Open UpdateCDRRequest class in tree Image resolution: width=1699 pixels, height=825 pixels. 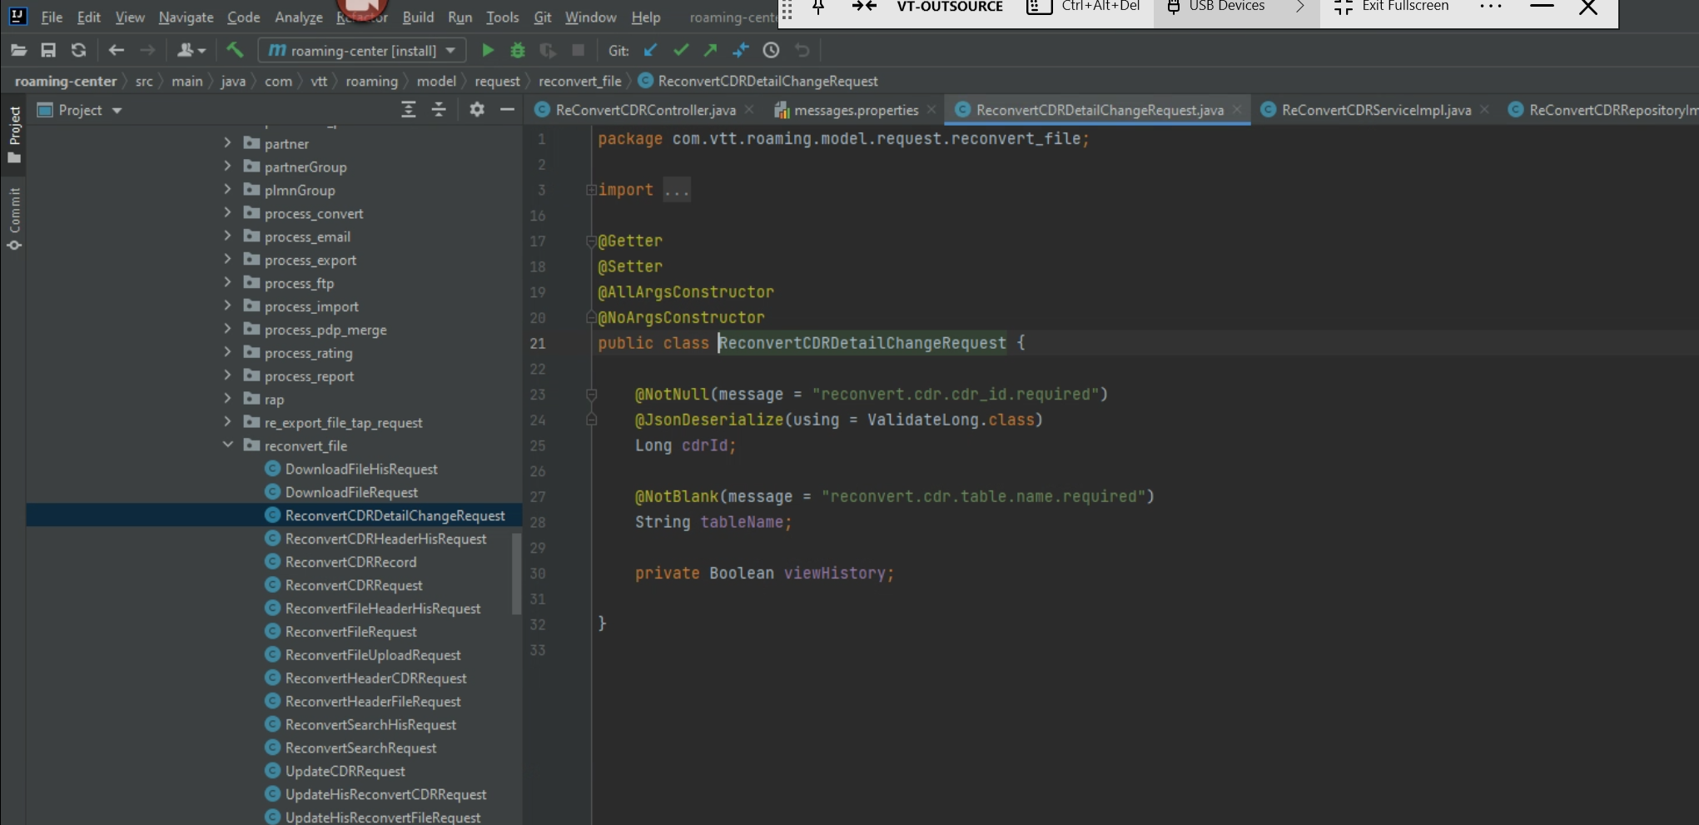[345, 771]
